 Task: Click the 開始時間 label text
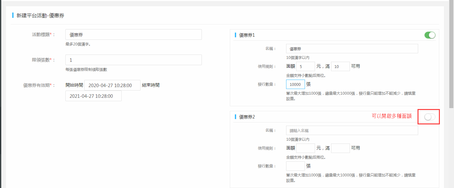tap(74, 85)
